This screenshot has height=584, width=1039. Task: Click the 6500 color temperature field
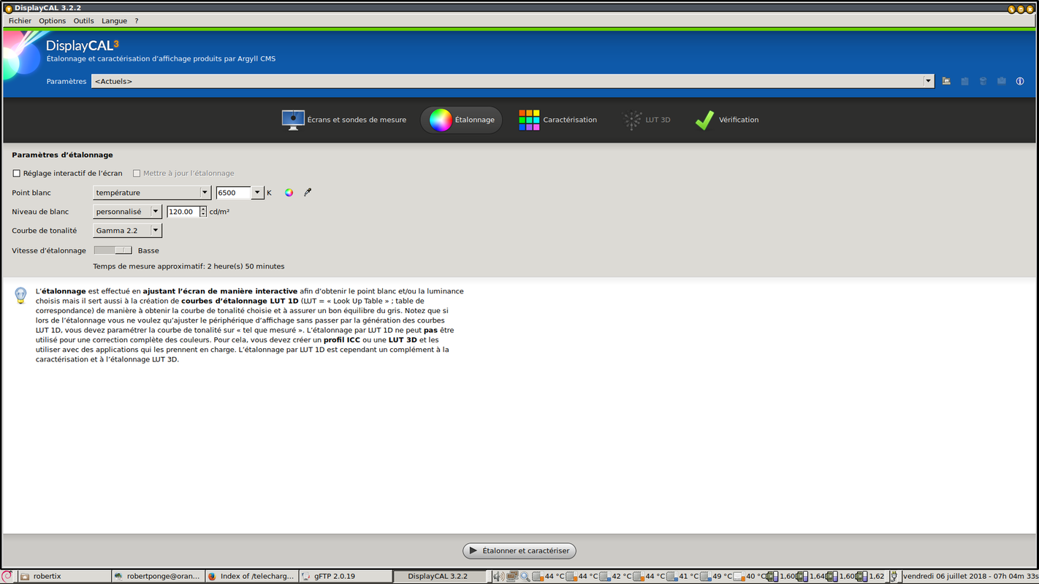point(234,193)
